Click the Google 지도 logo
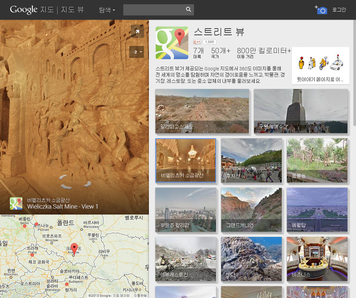Image resolution: width=356 pixels, height=298 pixels. (x=32, y=10)
